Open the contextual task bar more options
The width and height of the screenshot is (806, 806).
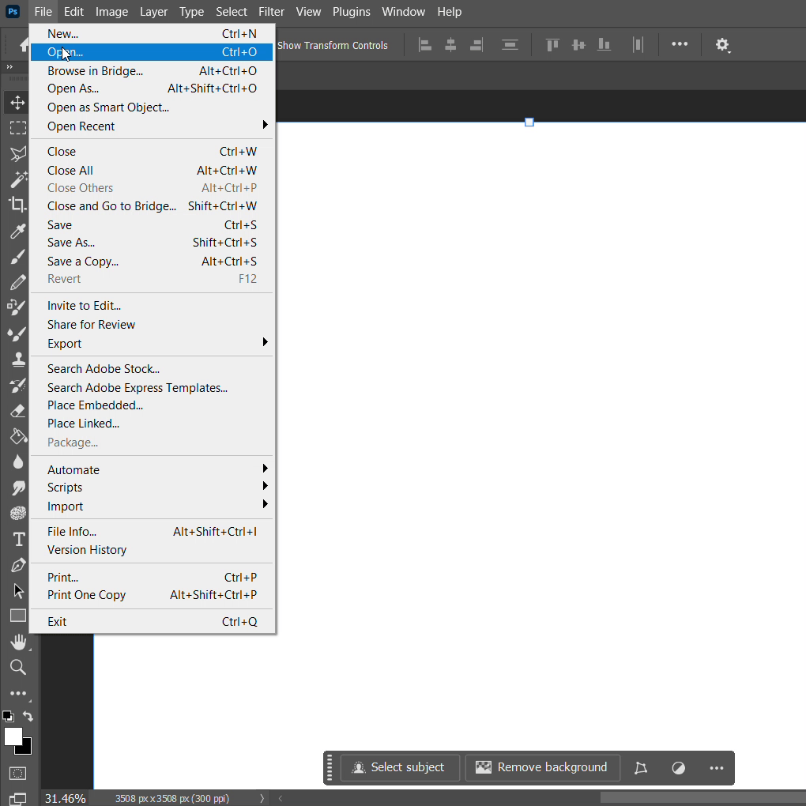[x=717, y=768]
